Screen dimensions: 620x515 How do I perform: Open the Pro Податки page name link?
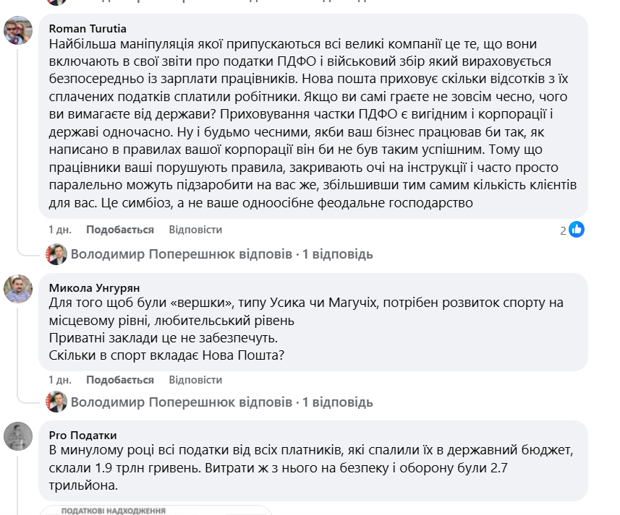82,435
